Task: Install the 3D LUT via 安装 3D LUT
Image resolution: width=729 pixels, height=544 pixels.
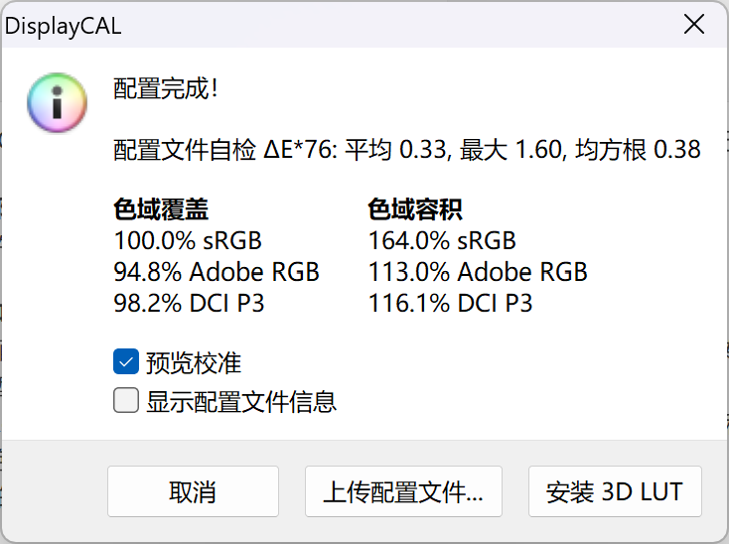Action: point(615,491)
